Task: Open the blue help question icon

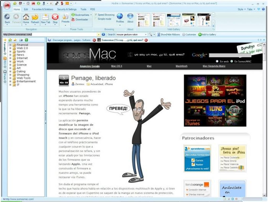Action: pyautogui.click(x=264, y=9)
